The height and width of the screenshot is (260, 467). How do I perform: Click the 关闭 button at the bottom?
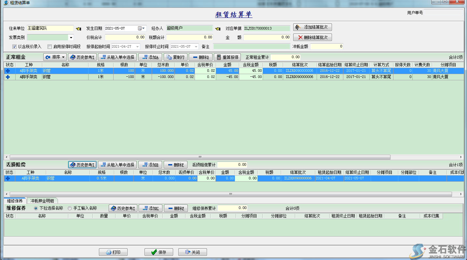tap(192, 252)
